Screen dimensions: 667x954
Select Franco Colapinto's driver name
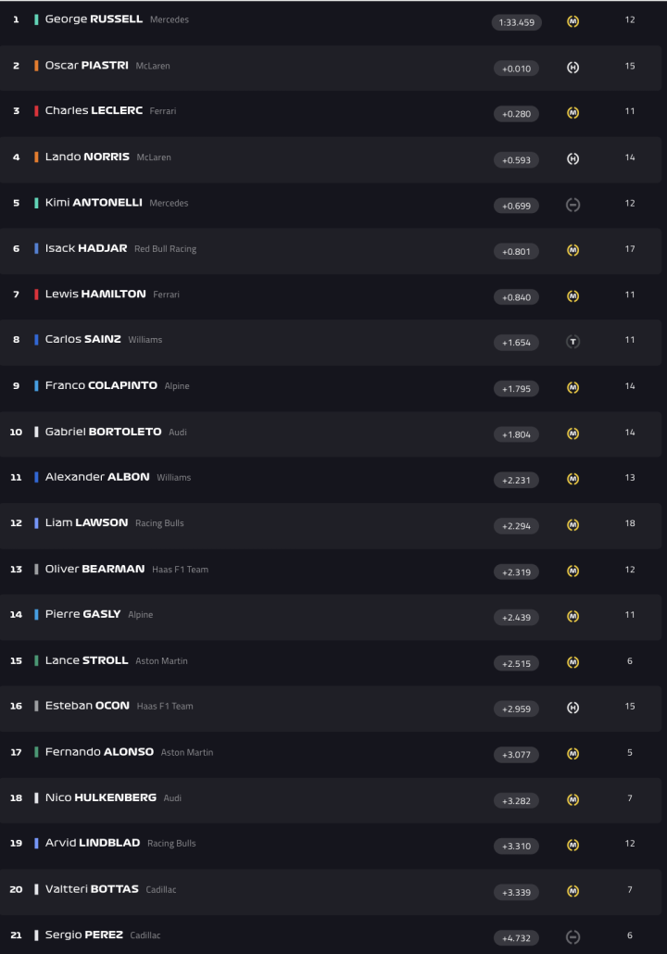pyautogui.click(x=101, y=385)
